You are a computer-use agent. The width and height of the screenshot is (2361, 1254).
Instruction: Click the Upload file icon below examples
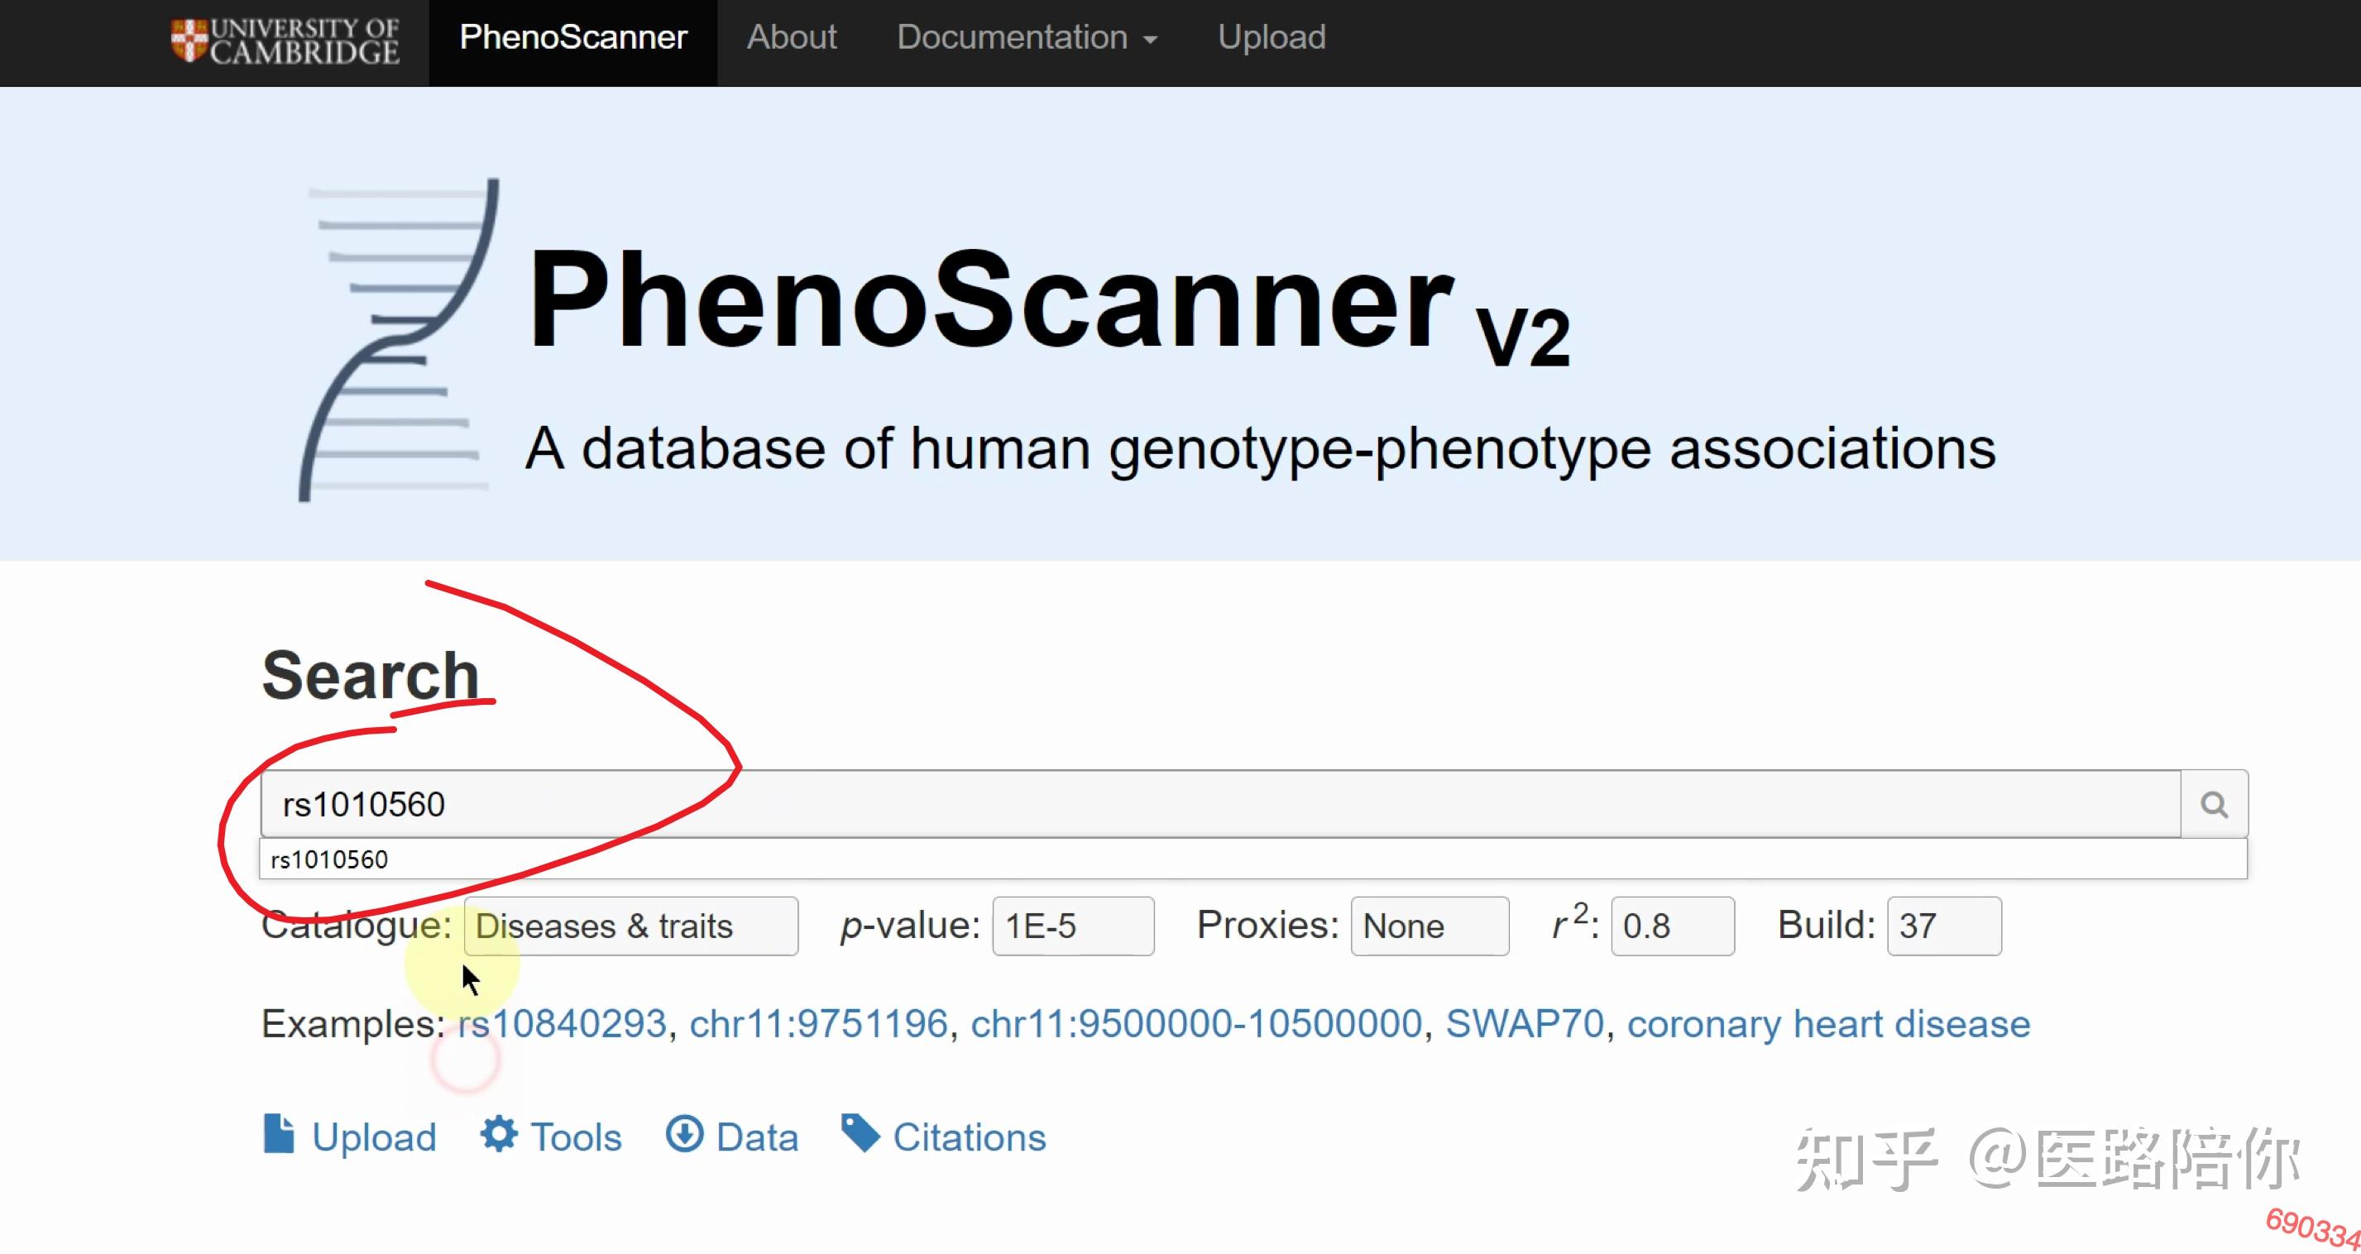pos(279,1134)
